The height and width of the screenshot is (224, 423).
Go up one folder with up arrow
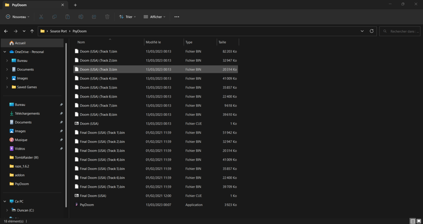click(x=32, y=31)
